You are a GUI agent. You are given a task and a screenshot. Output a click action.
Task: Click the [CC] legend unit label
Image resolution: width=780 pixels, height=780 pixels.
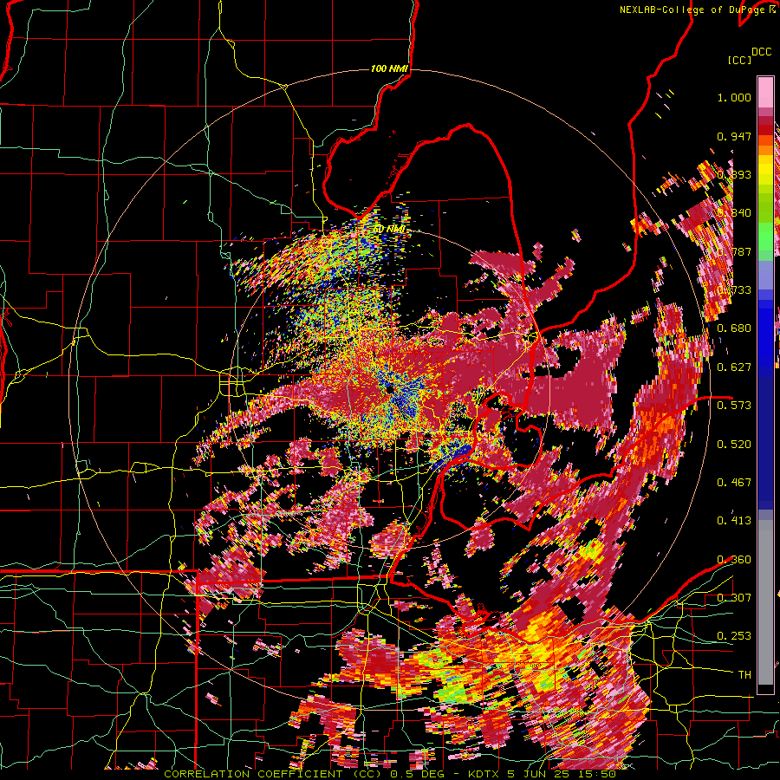(739, 60)
